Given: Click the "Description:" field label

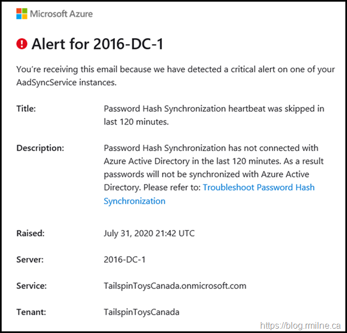Looking at the screenshot, I should point(40,148).
